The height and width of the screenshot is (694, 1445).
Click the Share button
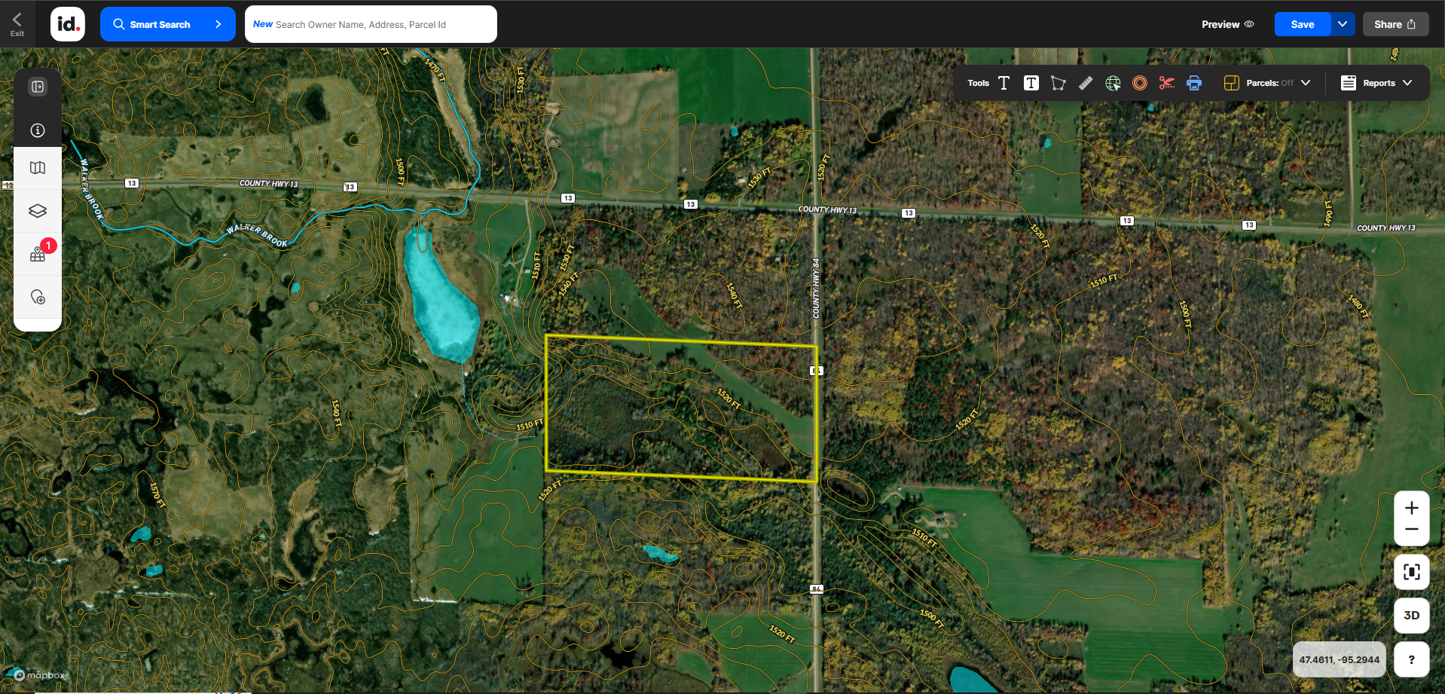pos(1395,24)
